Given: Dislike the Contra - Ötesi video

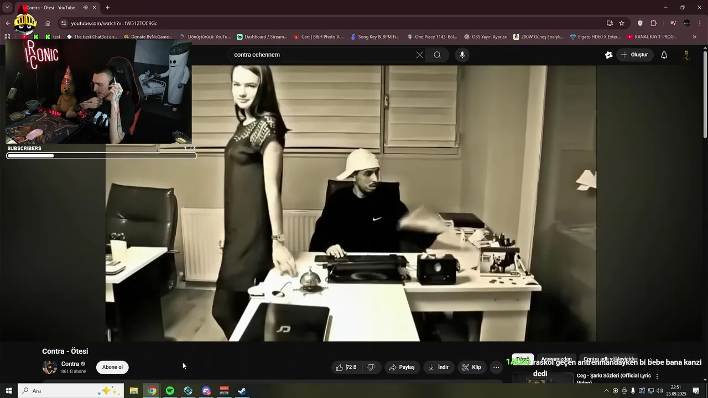Looking at the screenshot, I should pyautogui.click(x=371, y=367).
